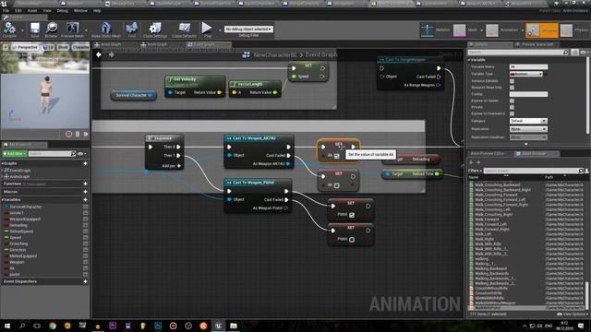Viewport: 591px width, 332px height.
Task: Open the Preview Mesh dropdown arrow
Action: (86, 30)
